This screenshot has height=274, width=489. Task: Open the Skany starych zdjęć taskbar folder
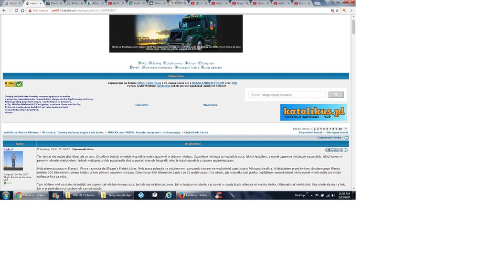117,195
